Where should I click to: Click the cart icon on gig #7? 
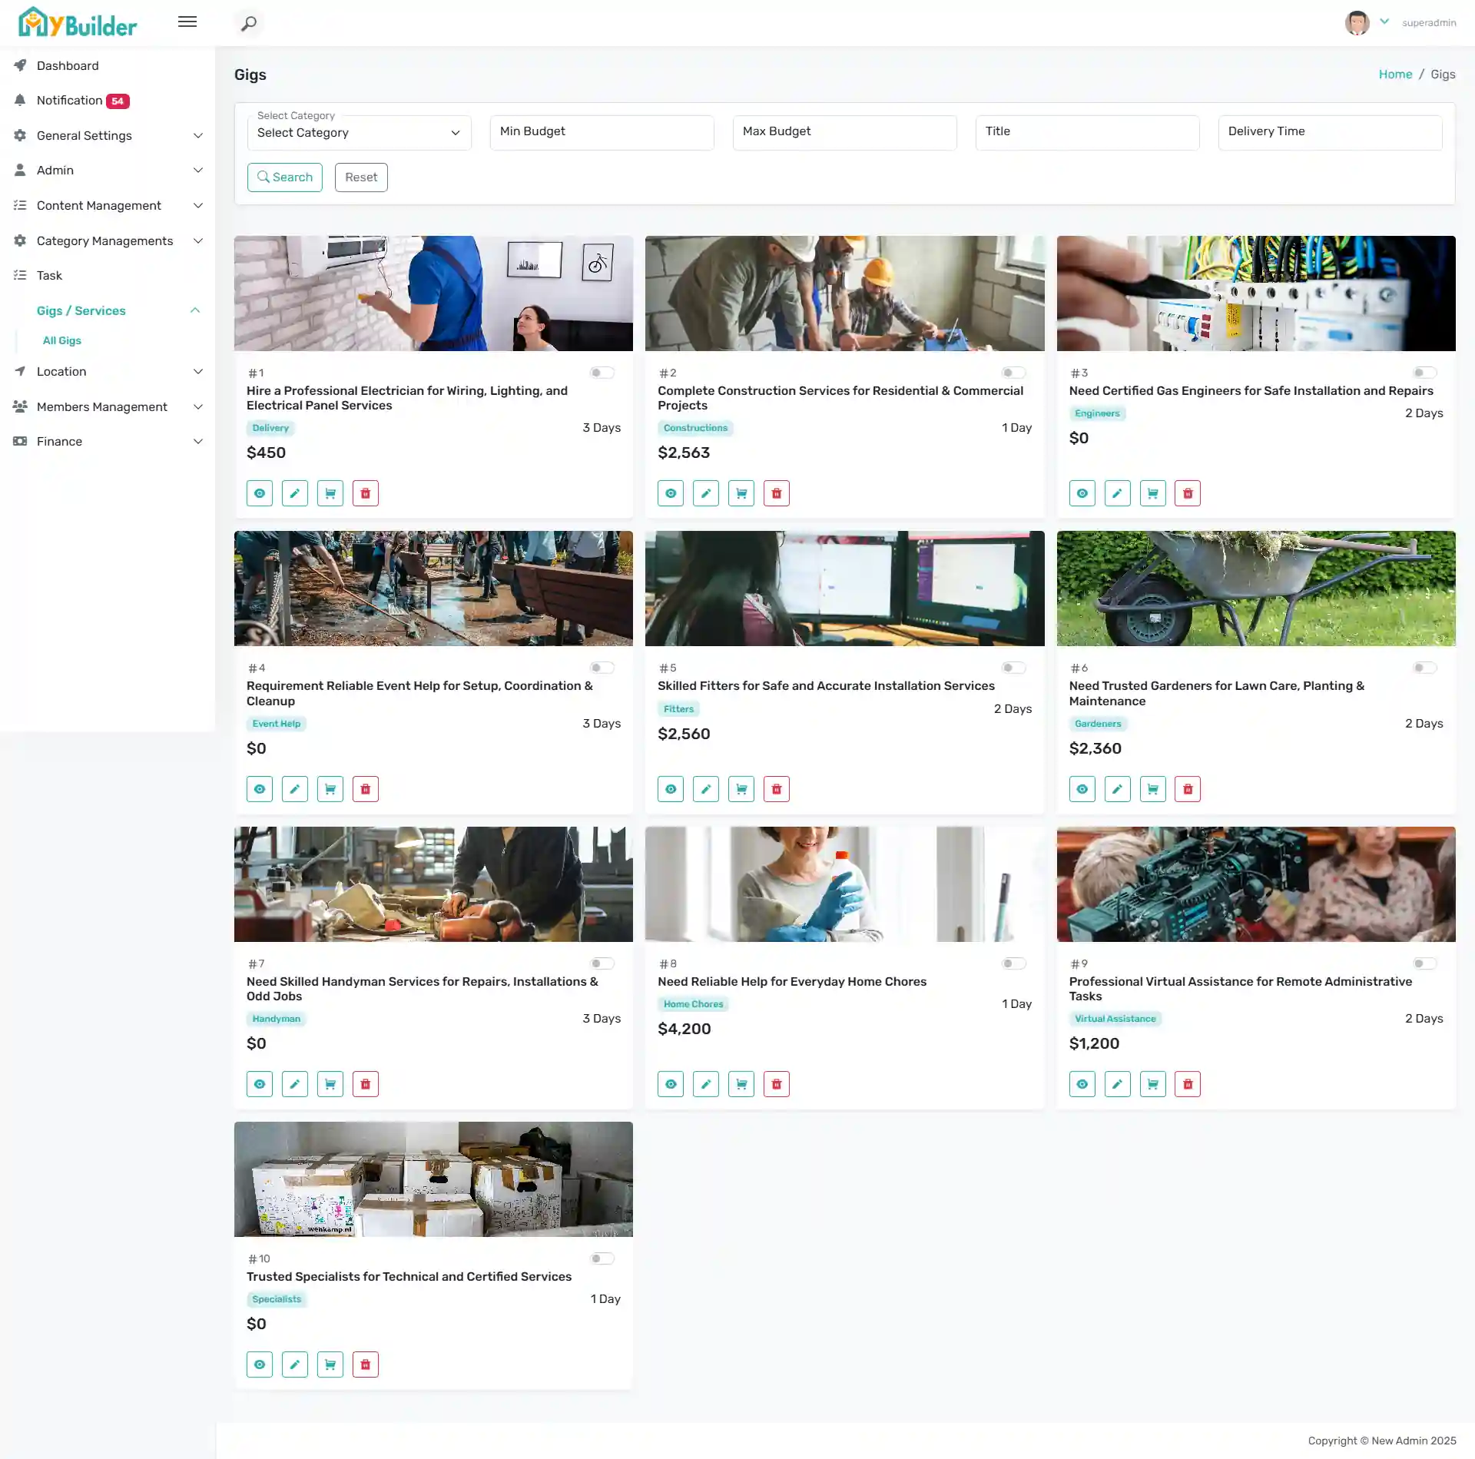(330, 1084)
